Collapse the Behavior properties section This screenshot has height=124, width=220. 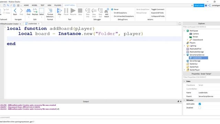point(184,100)
